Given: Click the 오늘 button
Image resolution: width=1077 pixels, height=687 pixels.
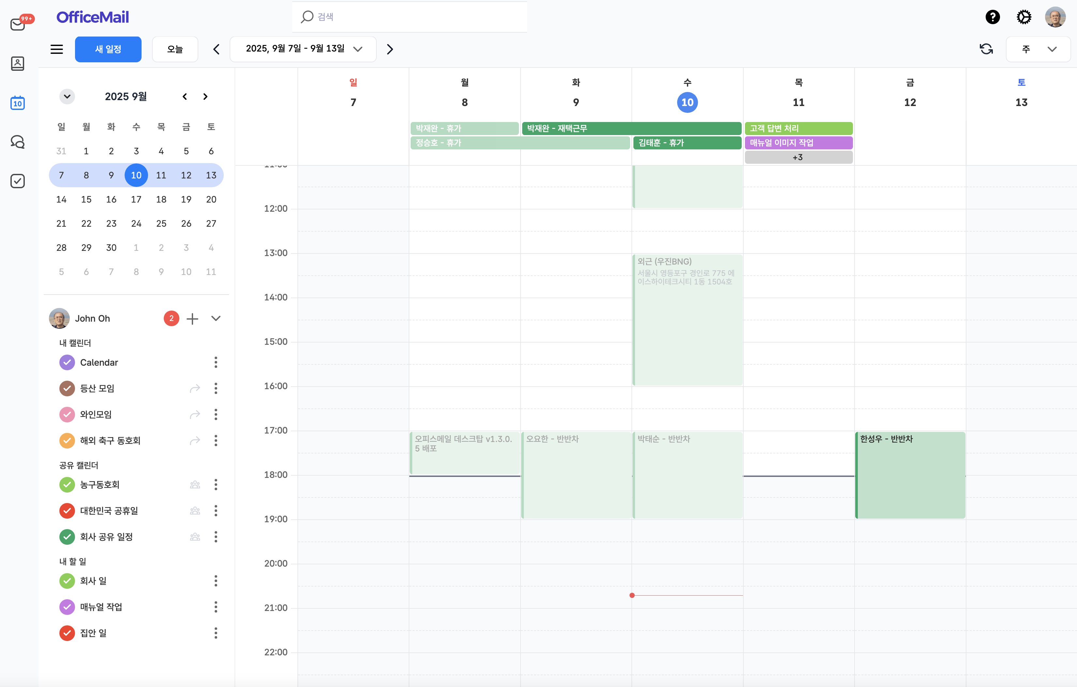Looking at the screenshot, I should point(175,49).
